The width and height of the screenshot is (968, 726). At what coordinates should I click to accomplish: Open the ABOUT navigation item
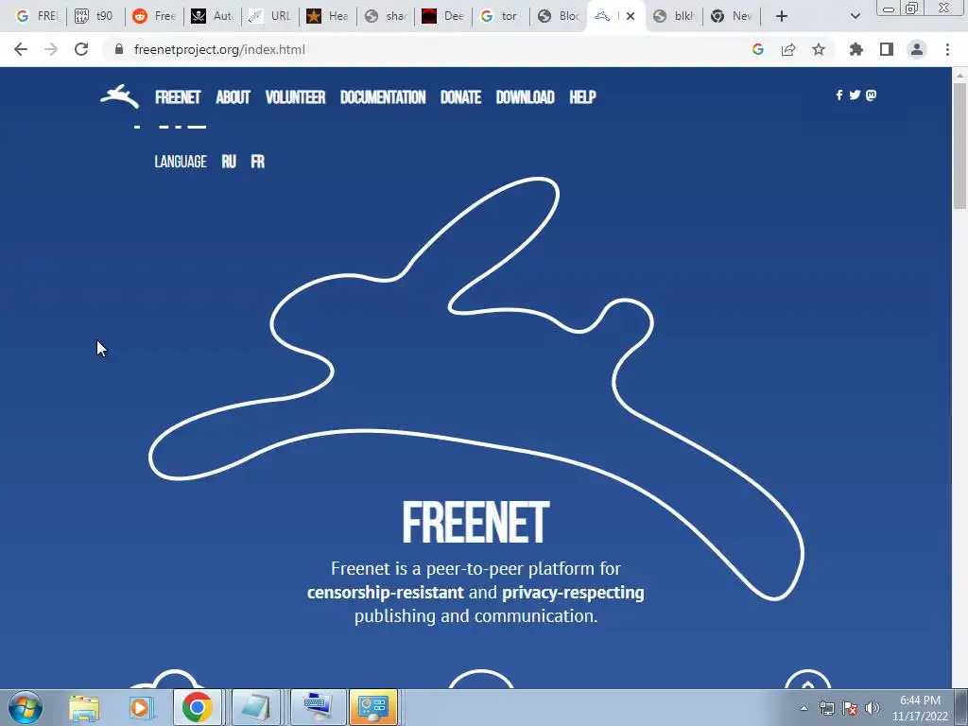coord(233,97)
